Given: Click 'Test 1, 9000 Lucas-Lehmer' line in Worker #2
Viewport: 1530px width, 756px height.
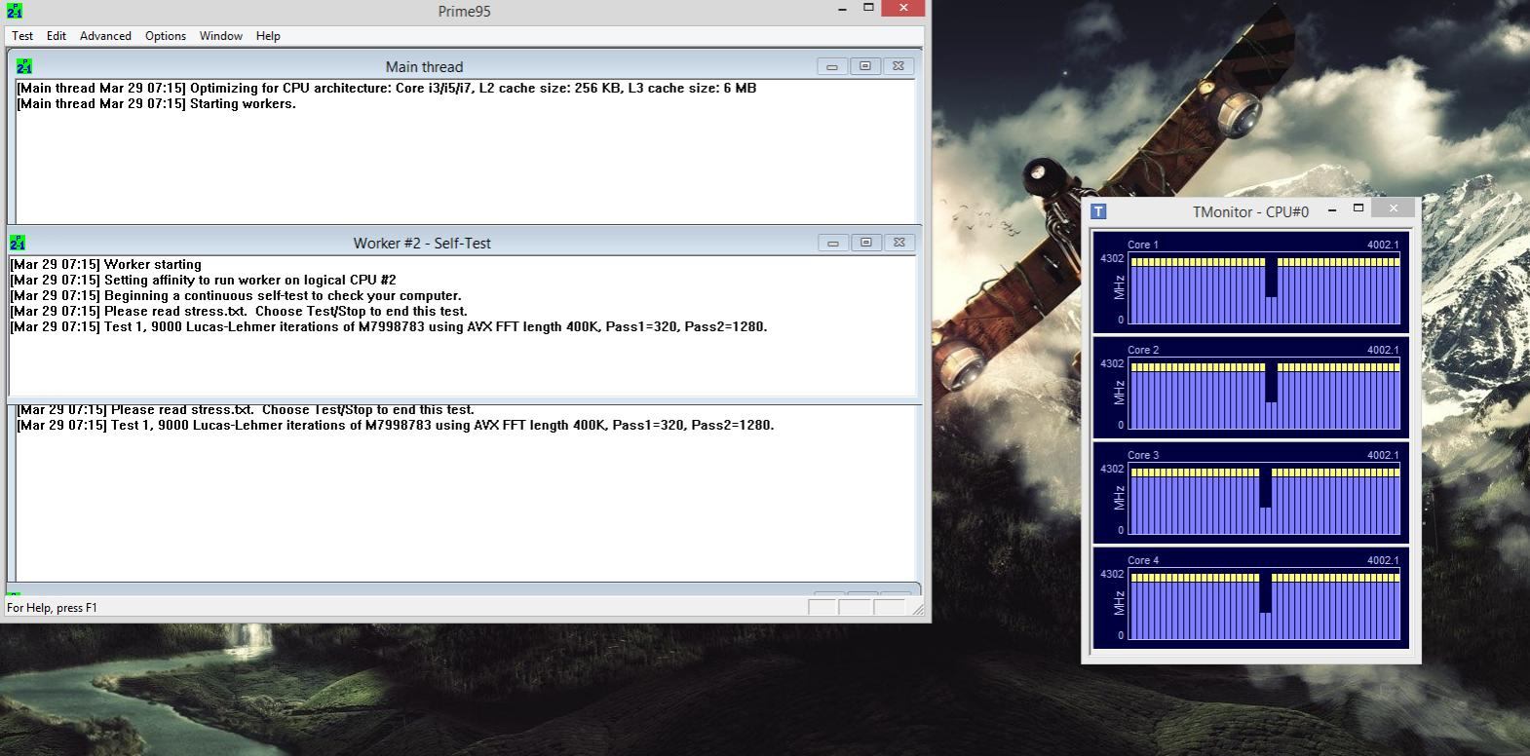Looking at the screenshot, I should coord(389,326).
